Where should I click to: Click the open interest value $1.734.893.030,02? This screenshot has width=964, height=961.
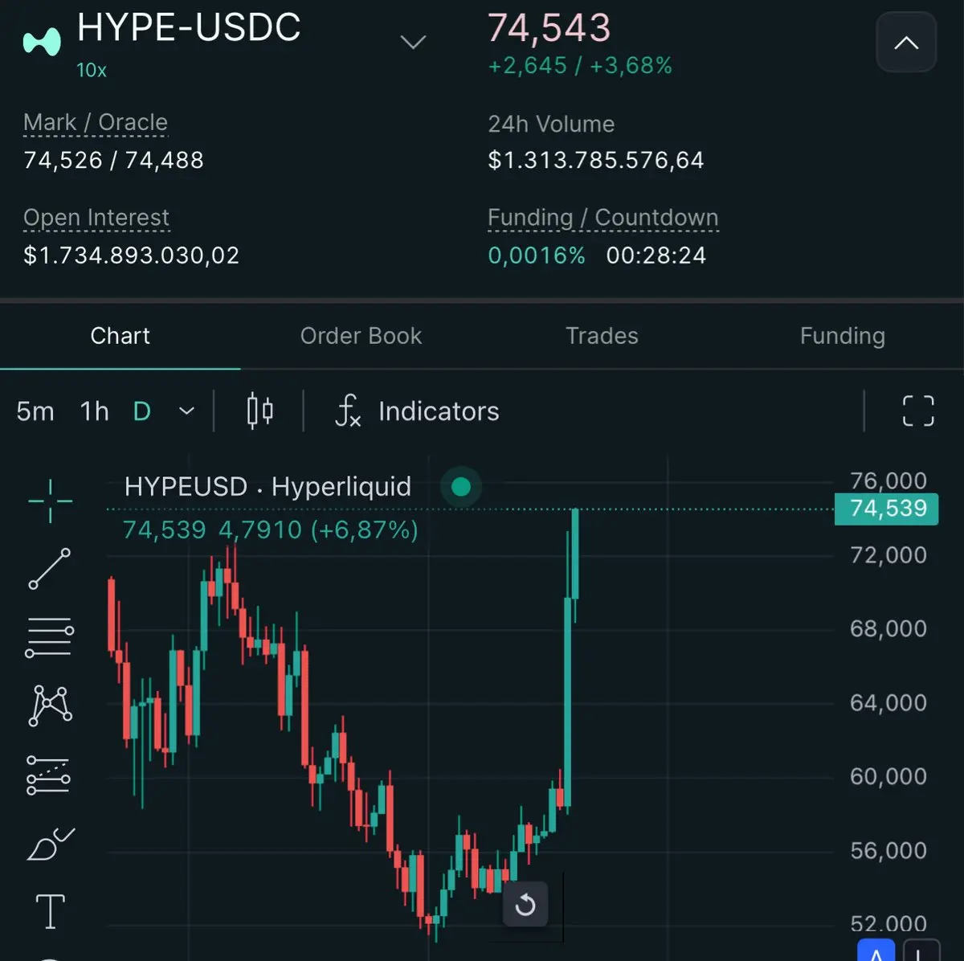pyautogui.click(x=132, y=256)
